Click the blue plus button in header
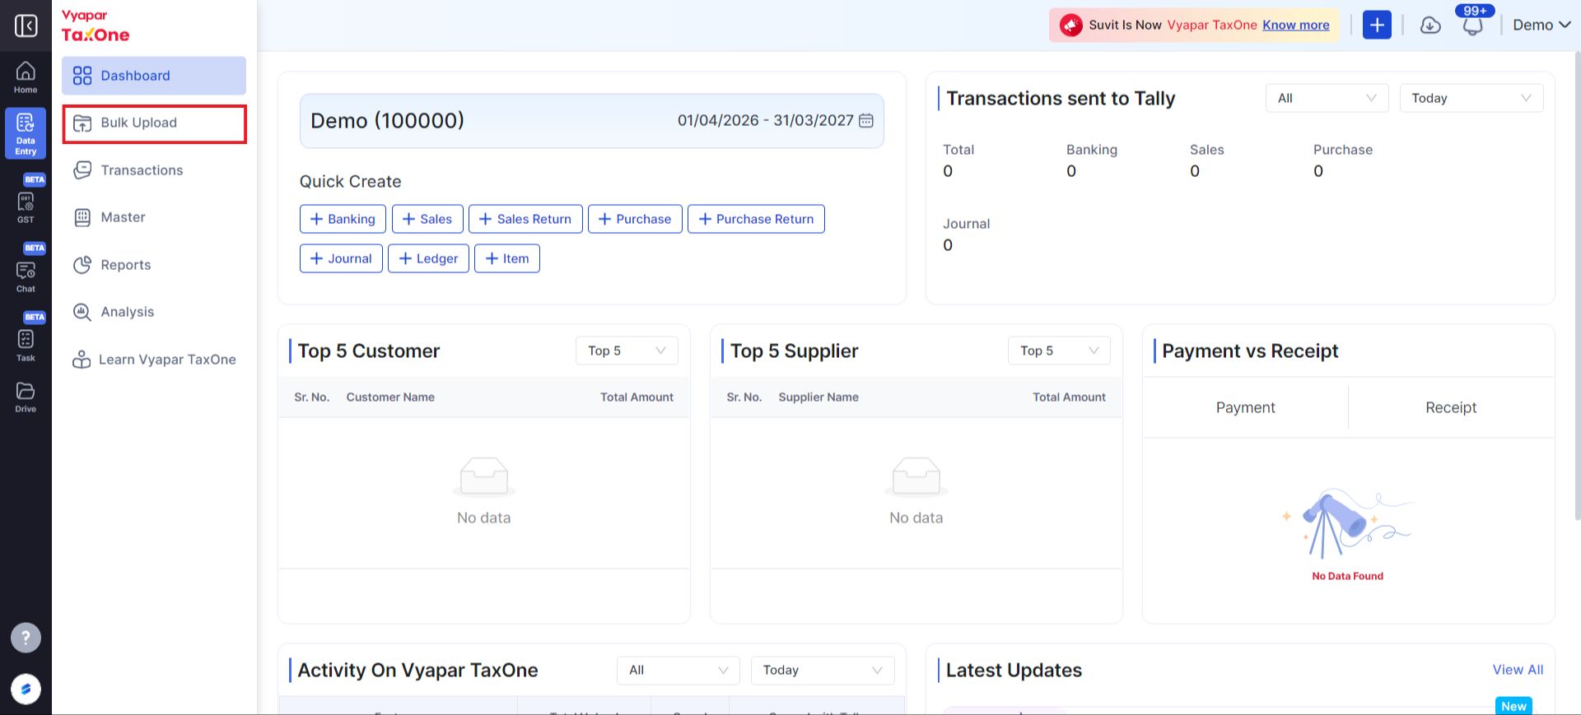The width and height of the screenshot is (1581, 715). pyautogui.click(x=1377, y=25)
